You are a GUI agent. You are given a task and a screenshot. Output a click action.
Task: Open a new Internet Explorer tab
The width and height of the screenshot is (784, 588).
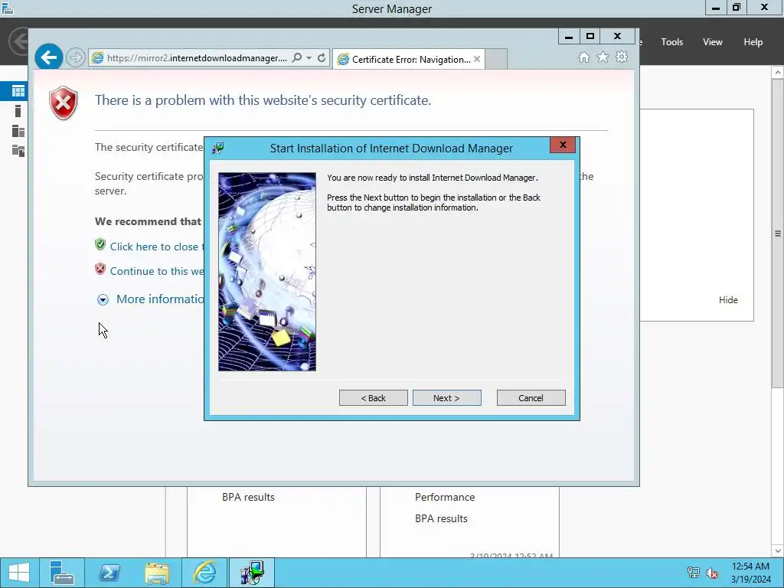(496, 59)
